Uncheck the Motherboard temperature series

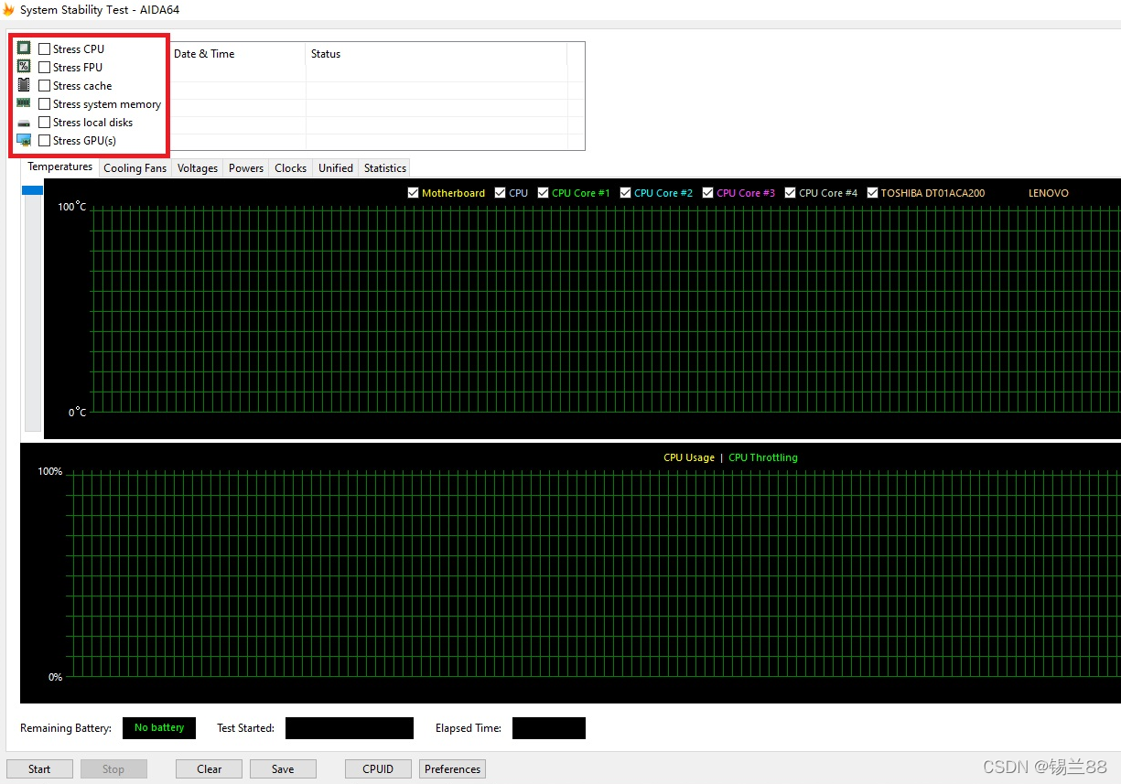tap(414, 193)
